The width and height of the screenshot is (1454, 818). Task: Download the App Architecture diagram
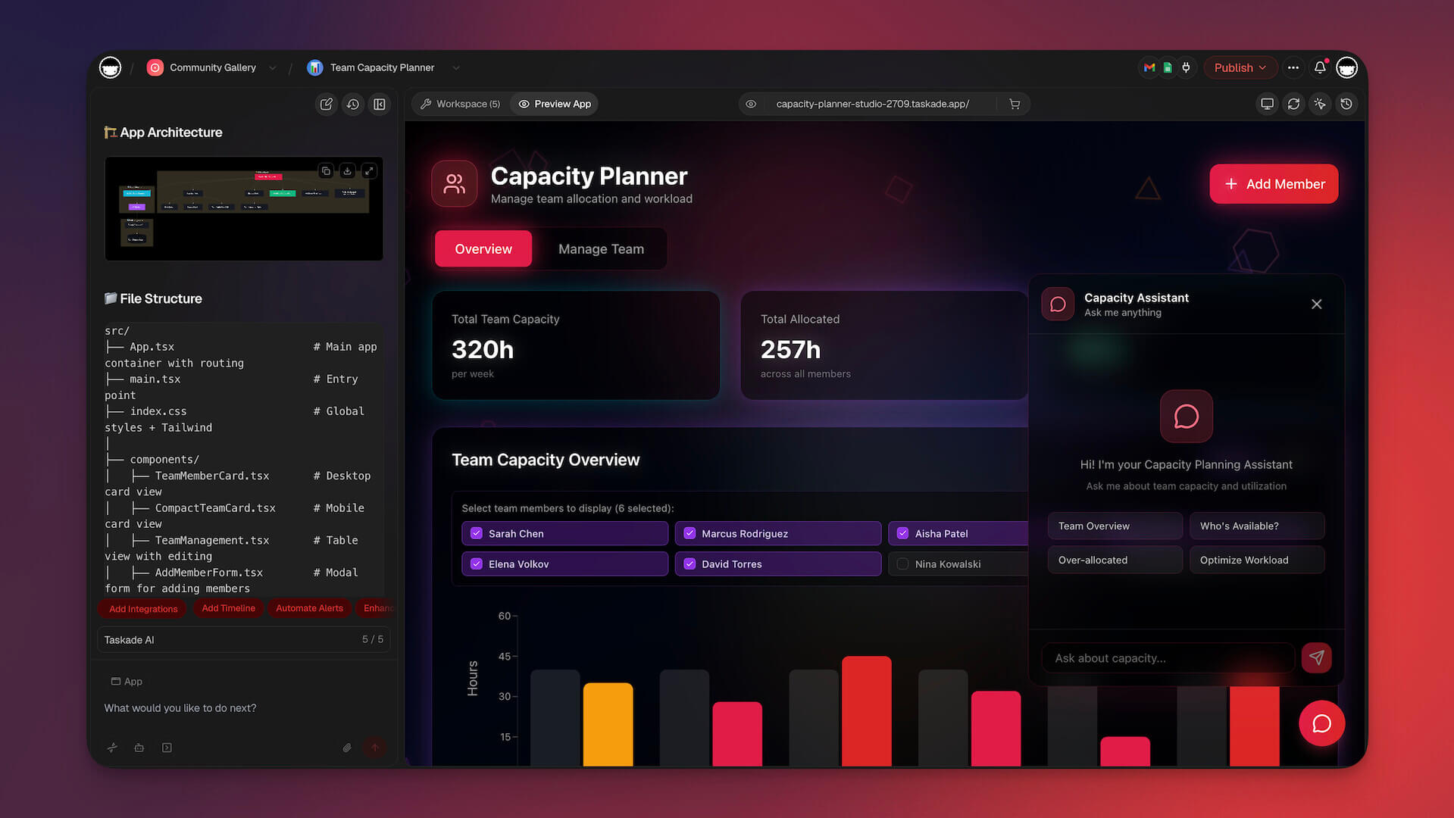(x=347, y=171)
